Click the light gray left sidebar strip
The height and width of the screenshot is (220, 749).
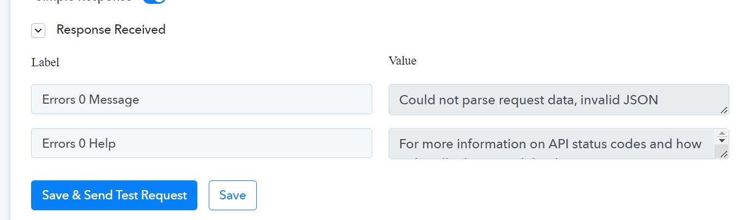coord(5,110)
